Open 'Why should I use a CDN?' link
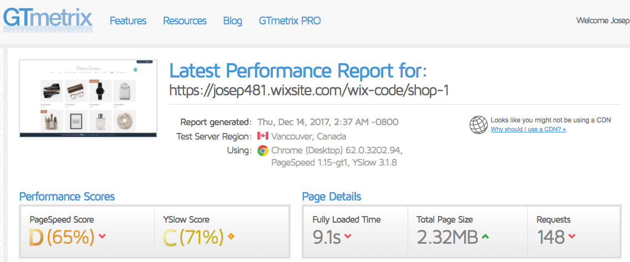Image resolution: width=630 pixels, height=262 pixels. click(x=529, y=129)
